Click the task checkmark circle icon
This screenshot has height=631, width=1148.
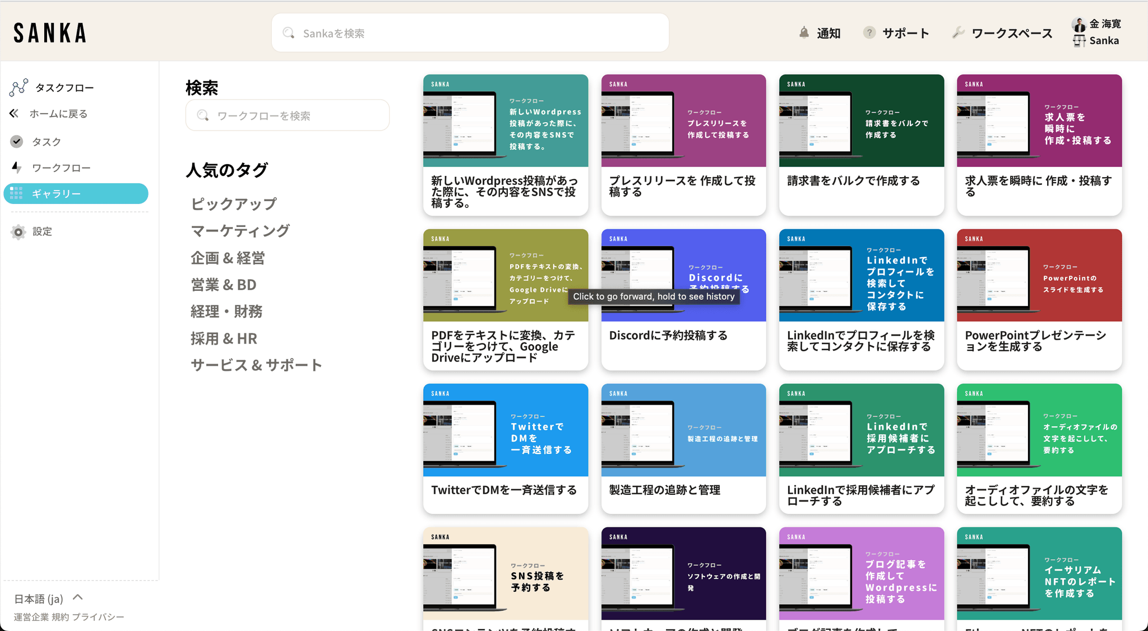pyautogui.click(x=17, y=141)
